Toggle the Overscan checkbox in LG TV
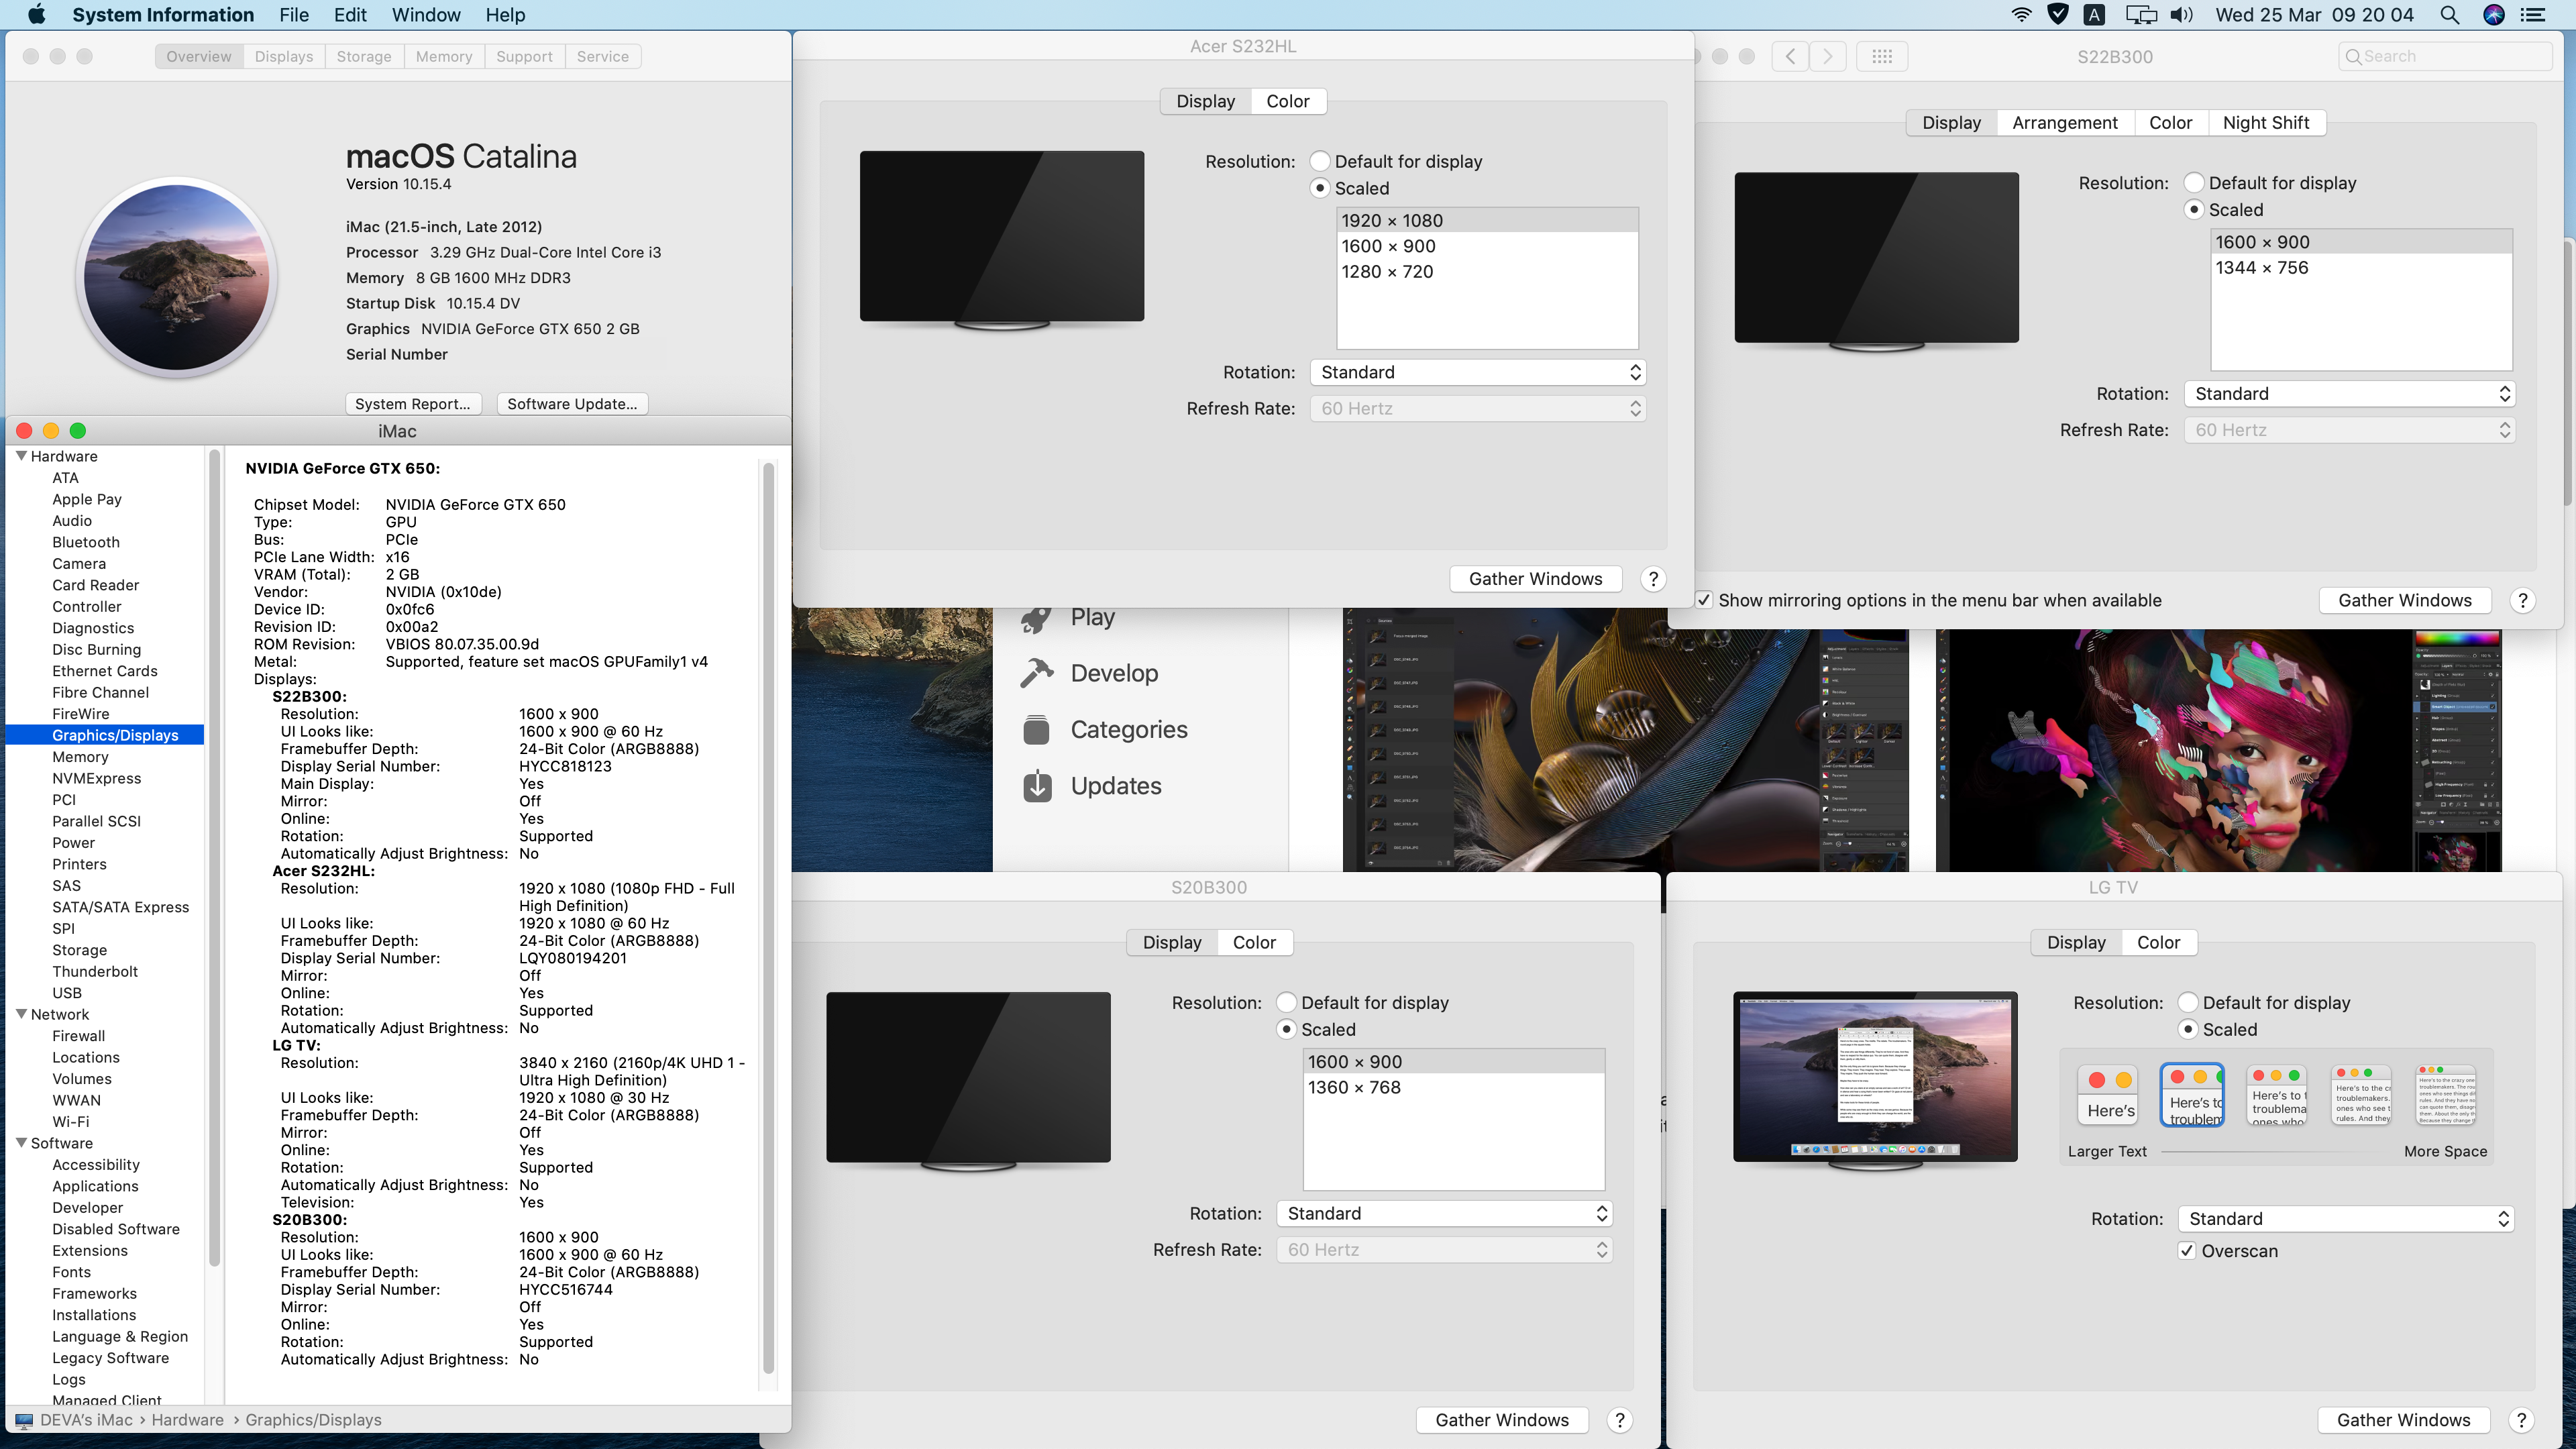The height and width of the screenshot is (1449, 2576). (2187, 1251)
